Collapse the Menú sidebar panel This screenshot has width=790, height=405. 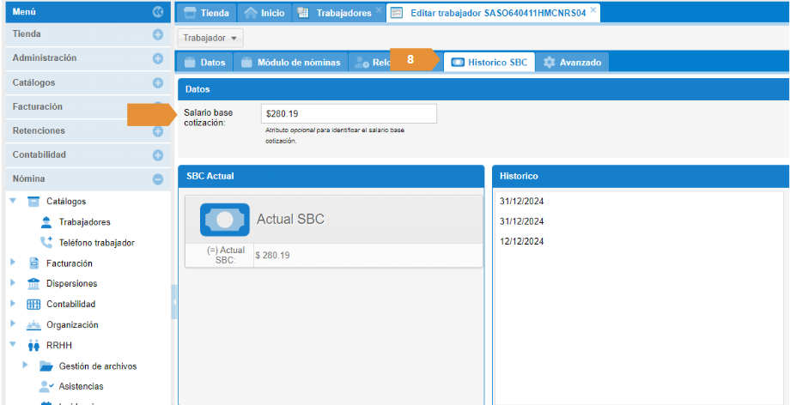pyautogui.click(x=157, y=12)
